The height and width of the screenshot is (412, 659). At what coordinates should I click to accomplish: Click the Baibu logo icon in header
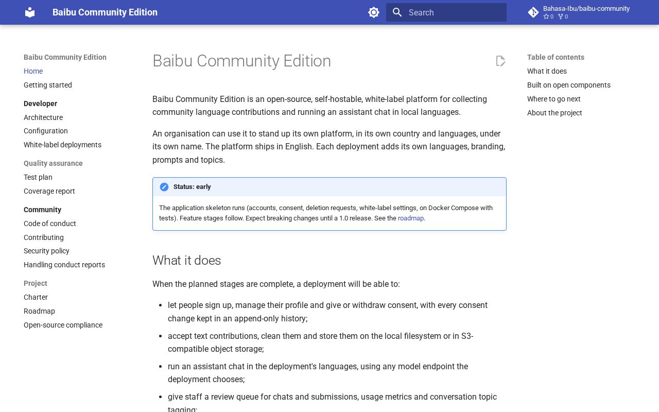[30, 12]
